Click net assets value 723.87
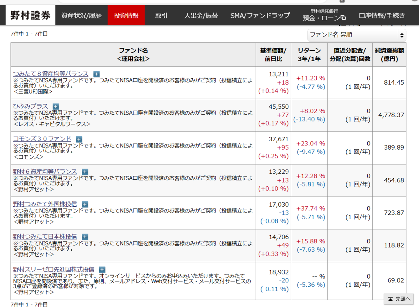 pyautogui.click(x=394, y=213)
